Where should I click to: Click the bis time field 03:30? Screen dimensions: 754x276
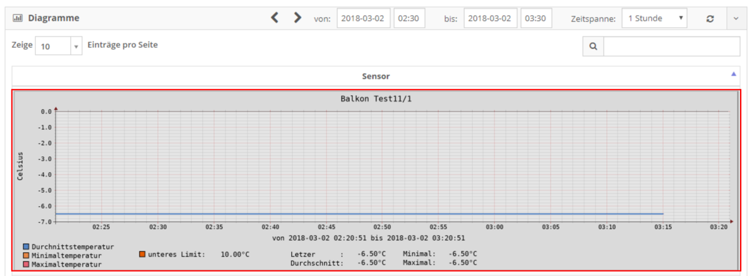[x=536, y=18]
